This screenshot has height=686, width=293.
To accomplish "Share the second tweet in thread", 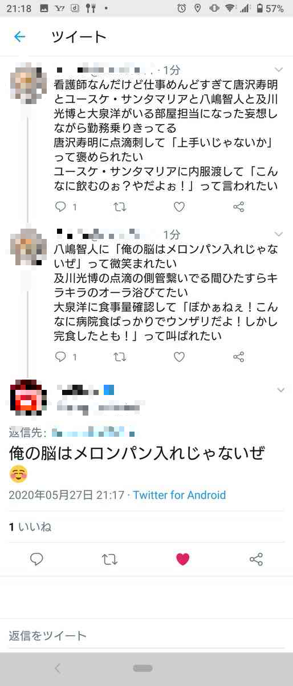I will [239, 357].
